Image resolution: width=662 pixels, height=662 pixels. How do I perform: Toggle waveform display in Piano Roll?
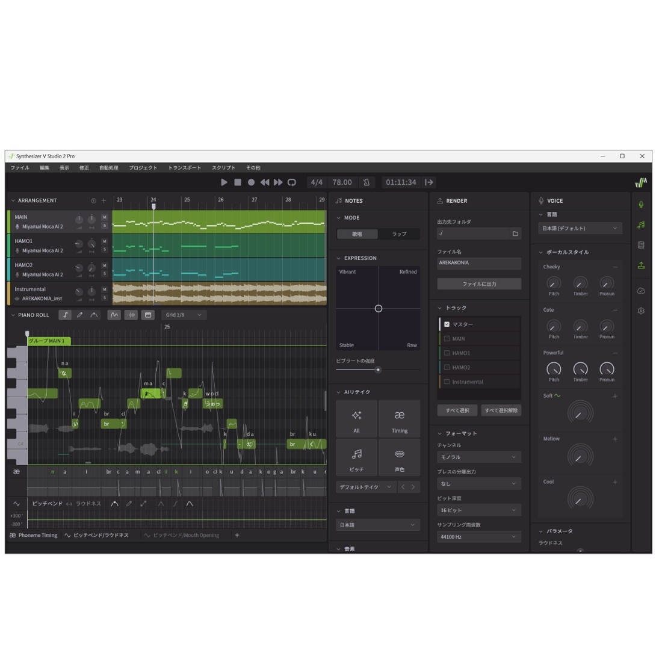pos(131,315)
